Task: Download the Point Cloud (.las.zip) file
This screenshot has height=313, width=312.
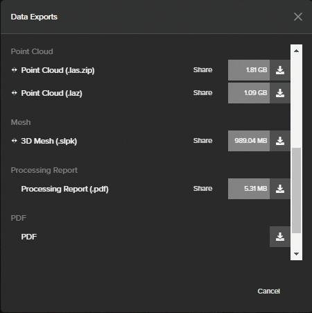Action: [x=280, y=70]
